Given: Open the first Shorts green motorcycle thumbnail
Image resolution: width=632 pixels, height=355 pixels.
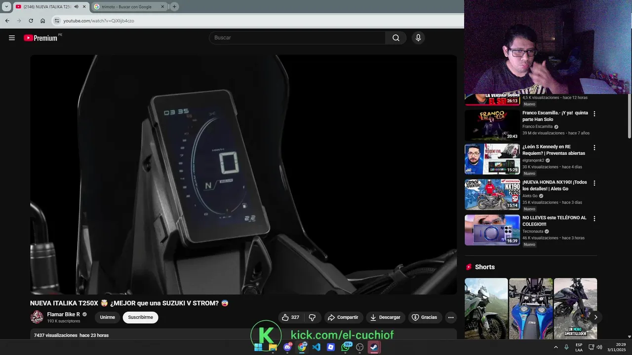Looking at the screenshot, I should [486, 309].
